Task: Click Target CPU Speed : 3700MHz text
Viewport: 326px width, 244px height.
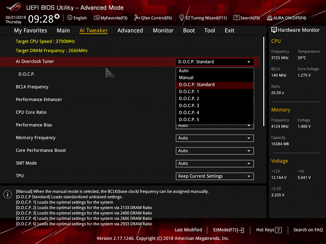Action: tap(45, 41)
